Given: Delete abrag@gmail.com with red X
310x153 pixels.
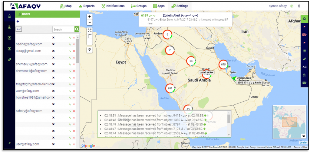Looking at the screenshot, I should [x=74, y=51].
